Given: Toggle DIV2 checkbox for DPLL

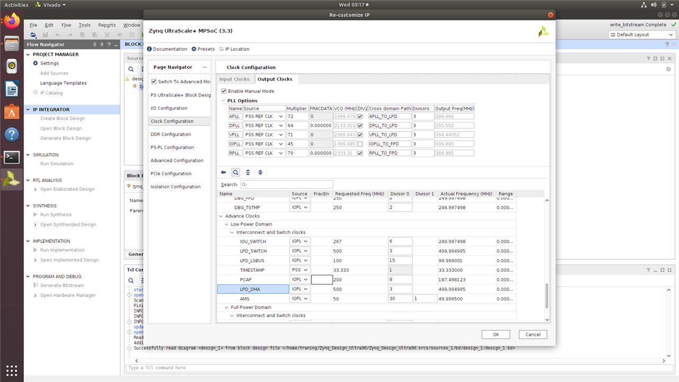Looking at the screenshot, I should click(361, 126).
